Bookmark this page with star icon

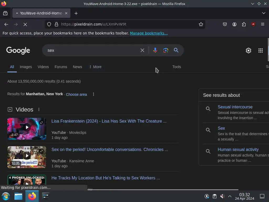tap(201, 24)
